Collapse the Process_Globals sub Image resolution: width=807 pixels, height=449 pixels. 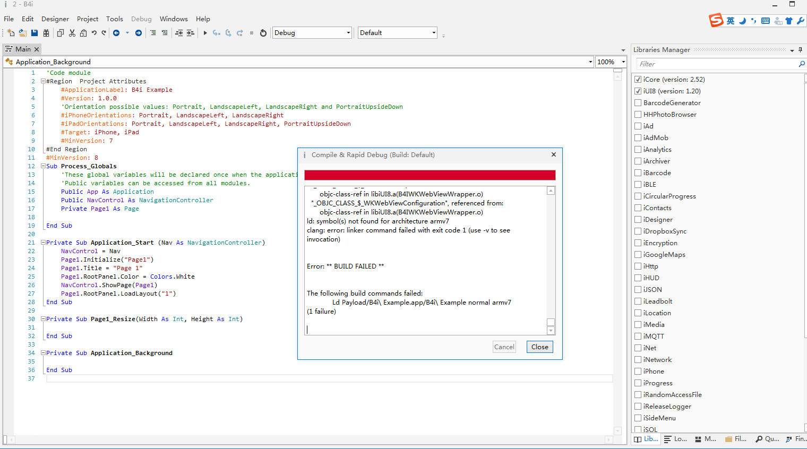[x=43, y=167]
